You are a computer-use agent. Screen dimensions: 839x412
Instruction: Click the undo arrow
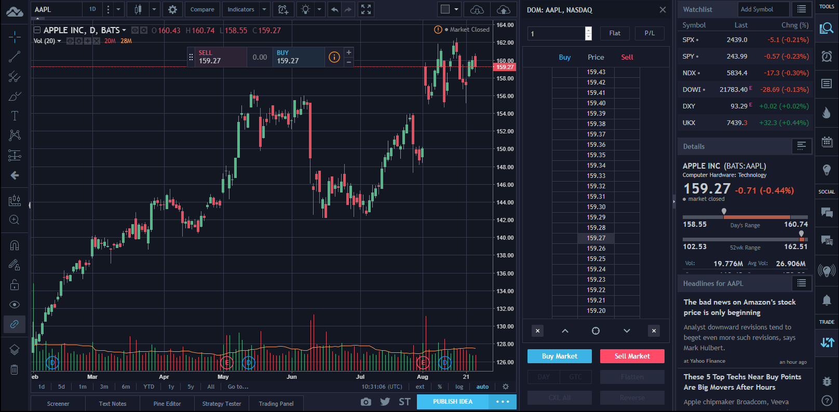point(335,9)
